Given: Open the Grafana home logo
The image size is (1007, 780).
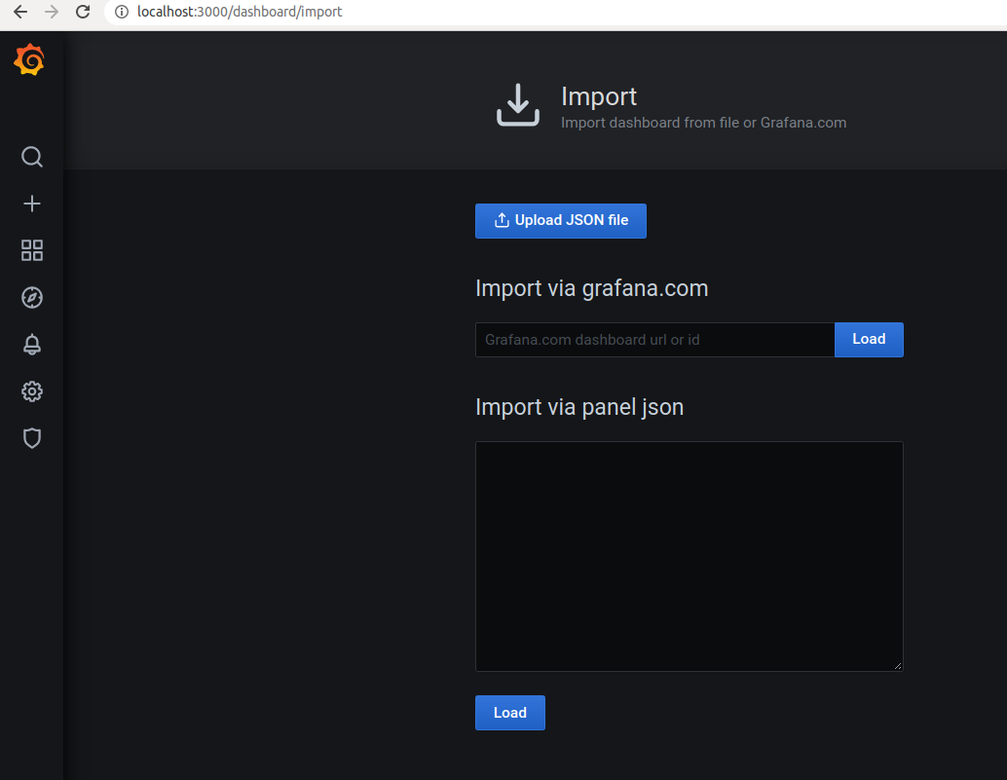Looking at the screenshot, I should 29,59.
